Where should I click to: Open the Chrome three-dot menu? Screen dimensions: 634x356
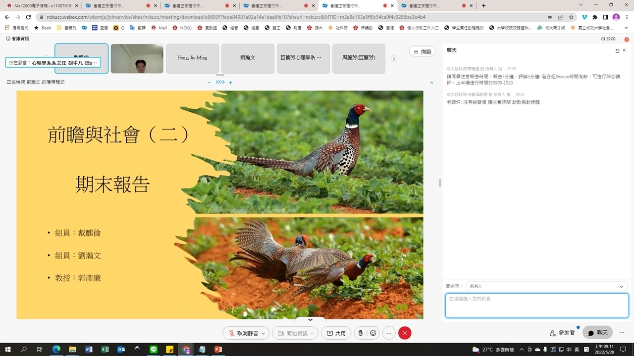click(627, 17)
